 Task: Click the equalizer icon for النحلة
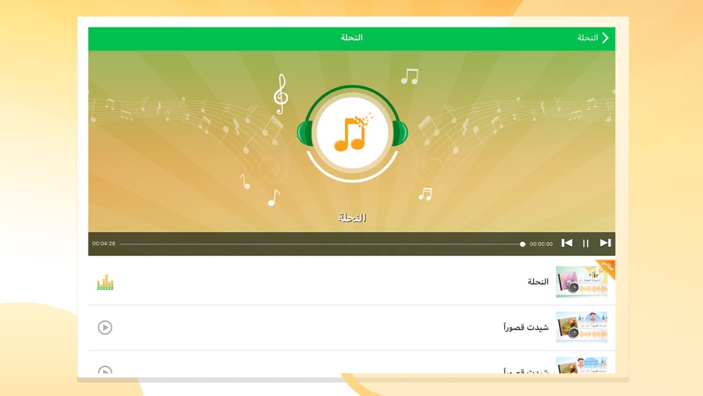click(x=105, y=282)
